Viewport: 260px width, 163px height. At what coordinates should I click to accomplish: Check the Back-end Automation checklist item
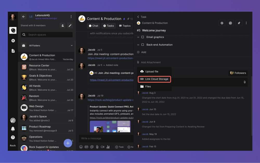coord(142,45)
